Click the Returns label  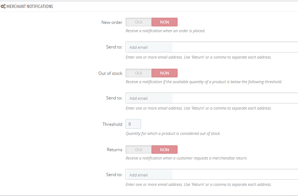(x=115, y=150)
